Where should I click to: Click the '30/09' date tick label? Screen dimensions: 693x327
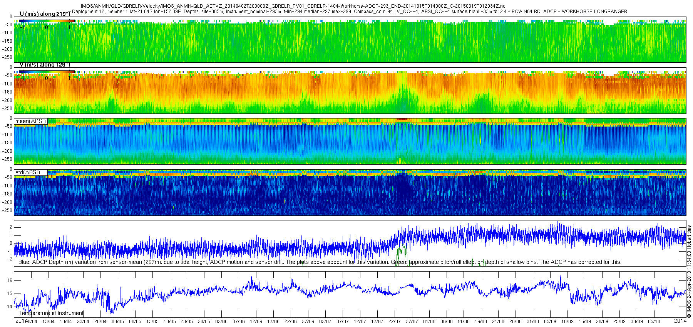(636, 322)
